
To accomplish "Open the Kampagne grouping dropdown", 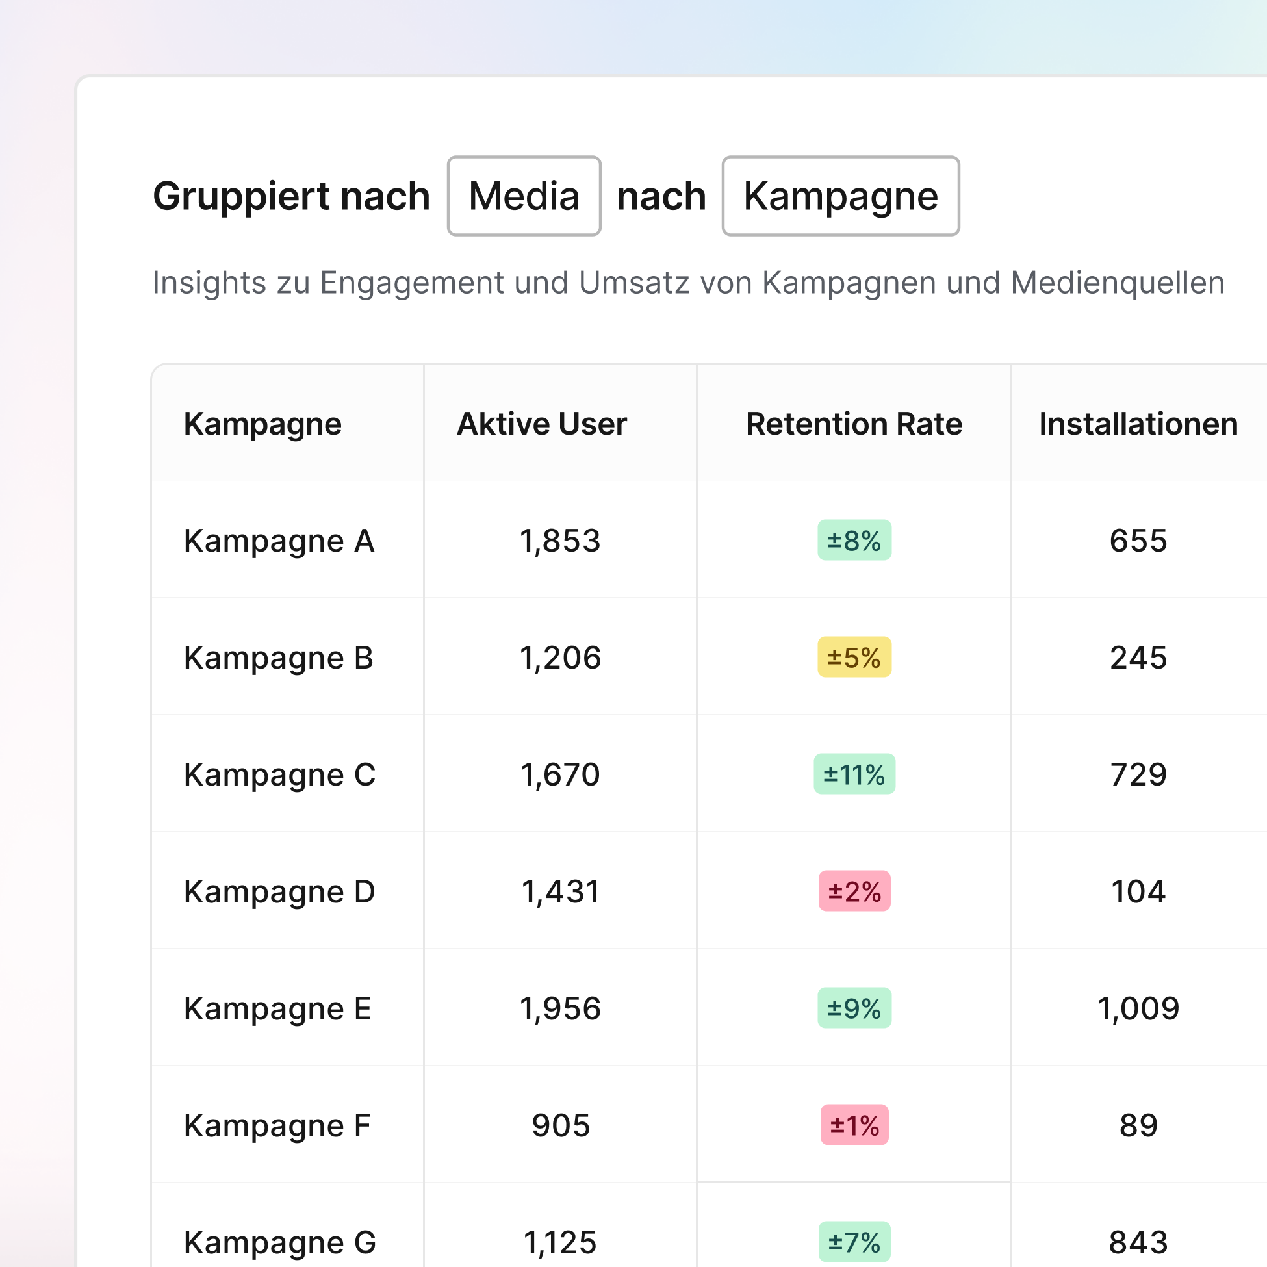I will click(x=840, y=196).
